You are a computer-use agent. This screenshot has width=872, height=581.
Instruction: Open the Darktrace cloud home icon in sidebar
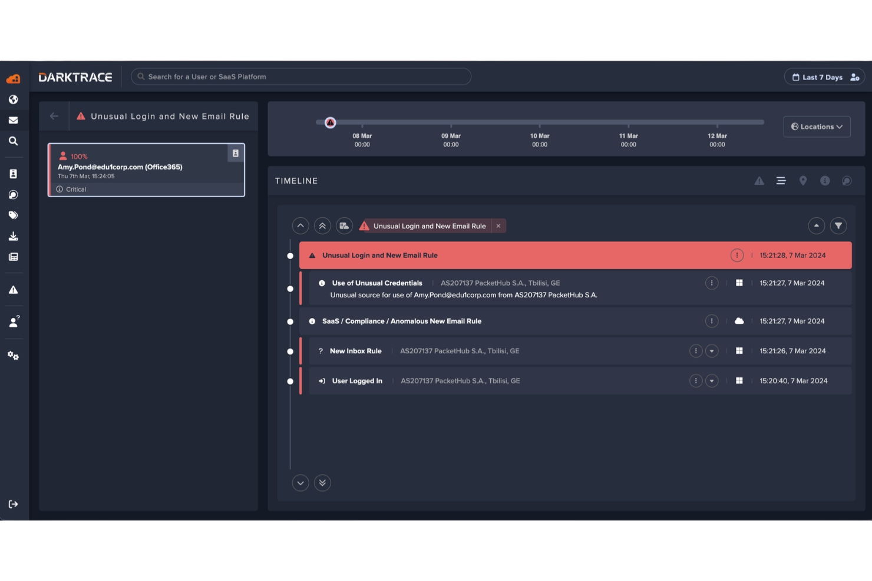(13, 78)
